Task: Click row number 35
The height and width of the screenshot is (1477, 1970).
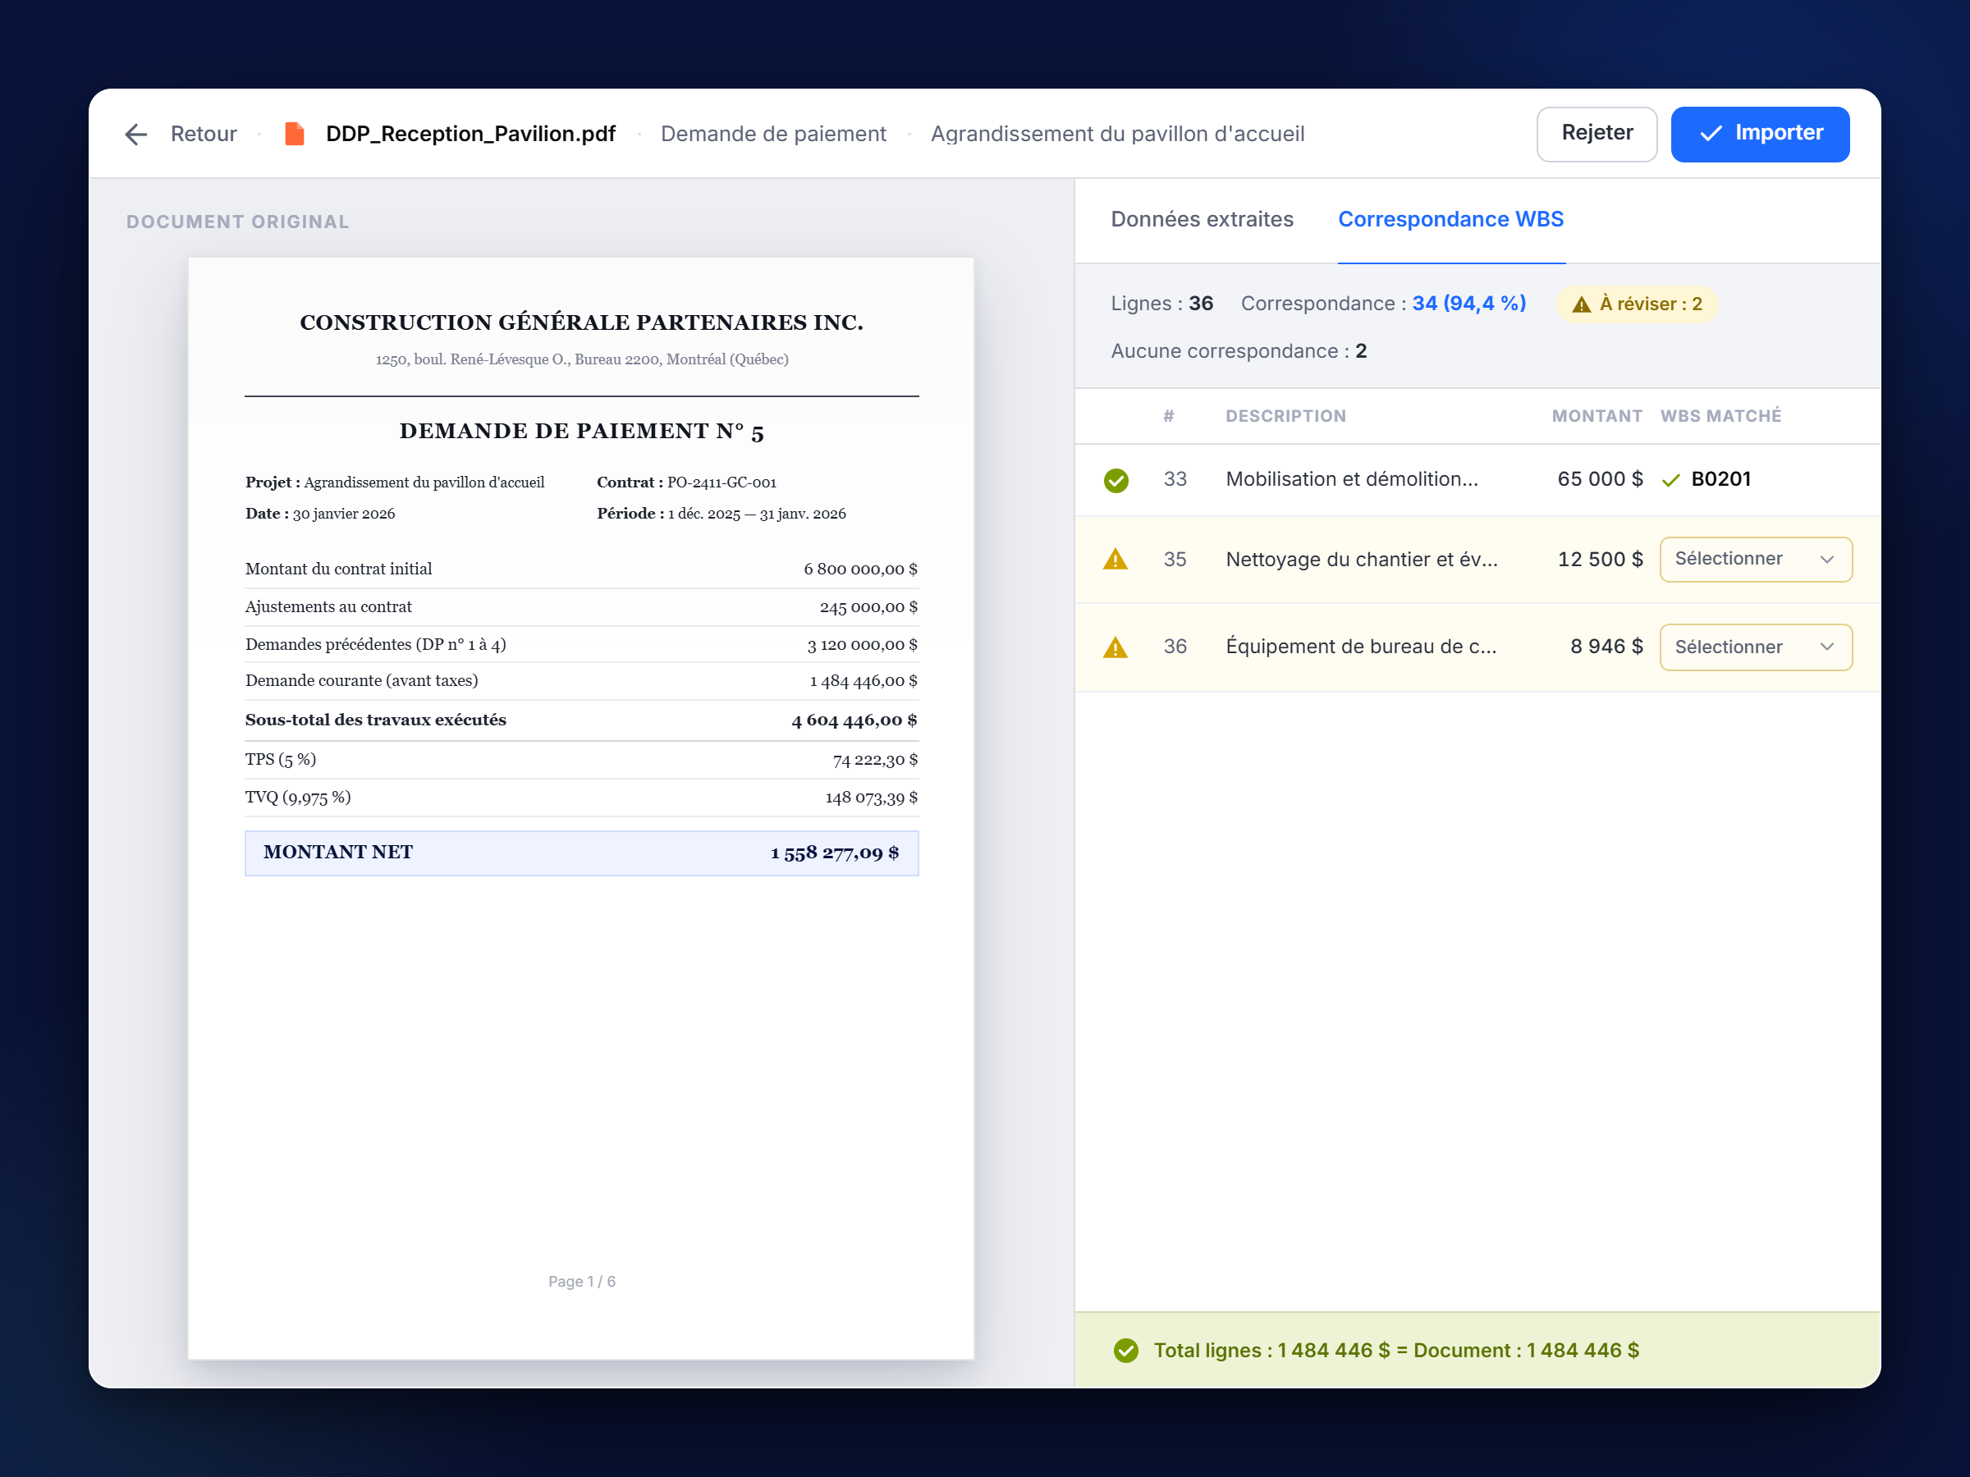Action: pos(1175,559)
